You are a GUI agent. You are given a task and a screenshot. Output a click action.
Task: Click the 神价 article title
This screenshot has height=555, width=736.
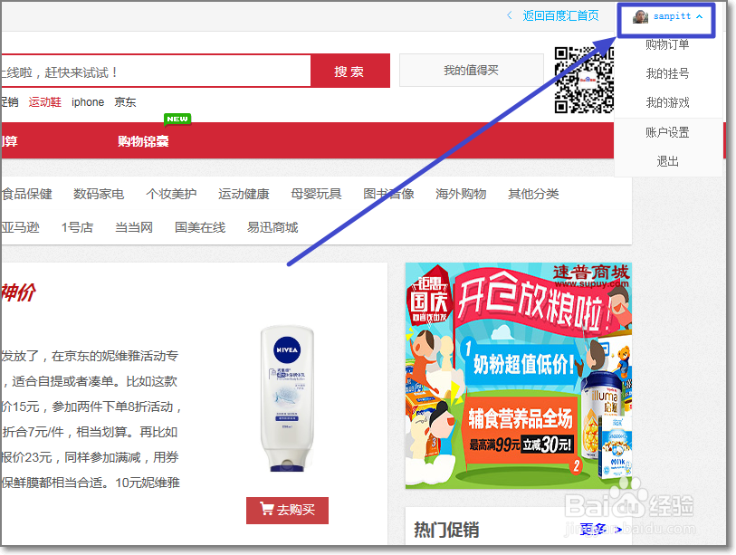tap(18, 292)
